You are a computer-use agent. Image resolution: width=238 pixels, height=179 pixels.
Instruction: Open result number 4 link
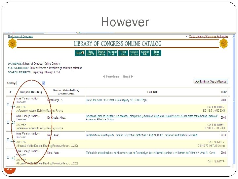(13, 157)
